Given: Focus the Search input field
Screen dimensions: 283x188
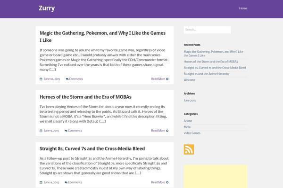Looking at the screenshot, I should (x=207, y=30).
